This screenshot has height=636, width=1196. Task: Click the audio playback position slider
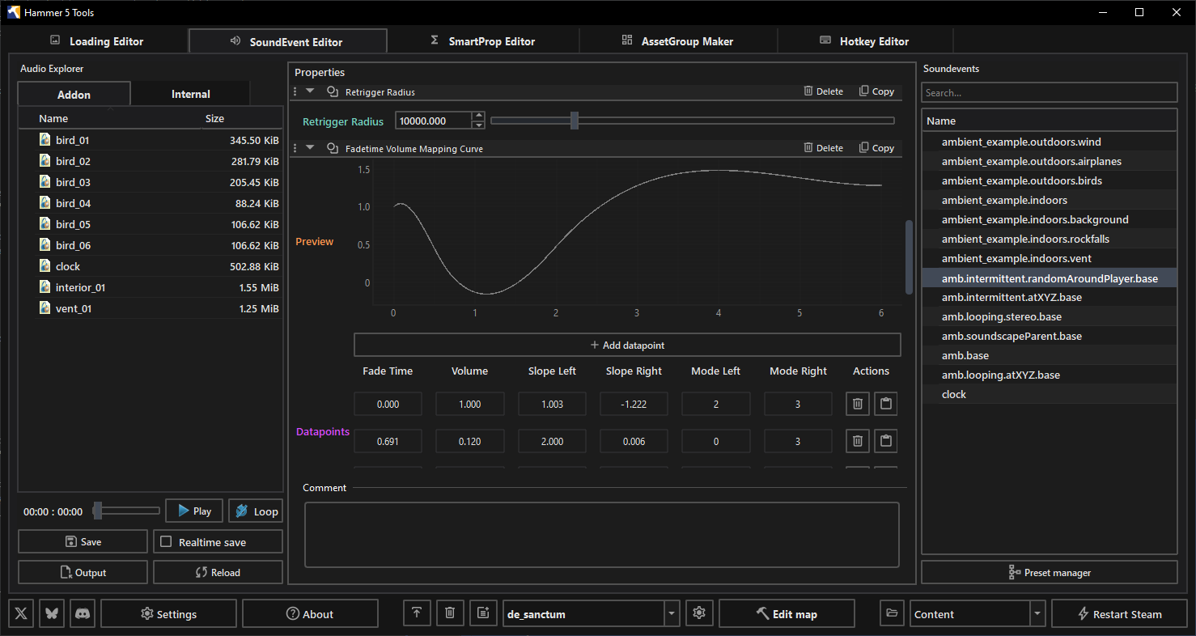point(127,511)
